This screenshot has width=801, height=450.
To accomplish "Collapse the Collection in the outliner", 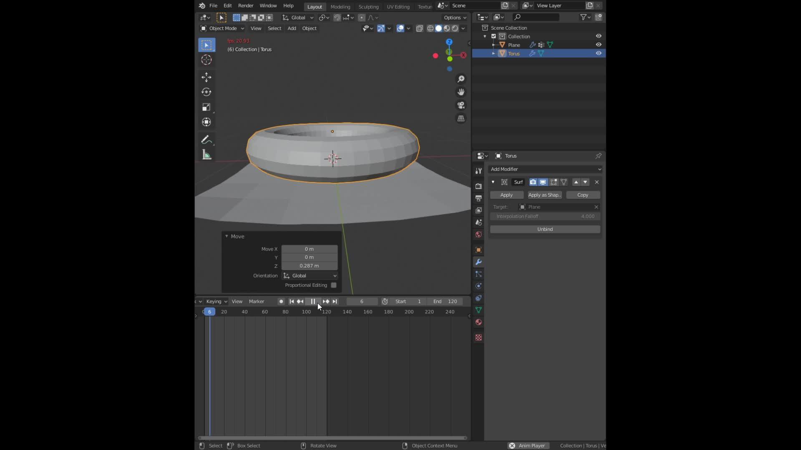I will click(x=485, y=36).
